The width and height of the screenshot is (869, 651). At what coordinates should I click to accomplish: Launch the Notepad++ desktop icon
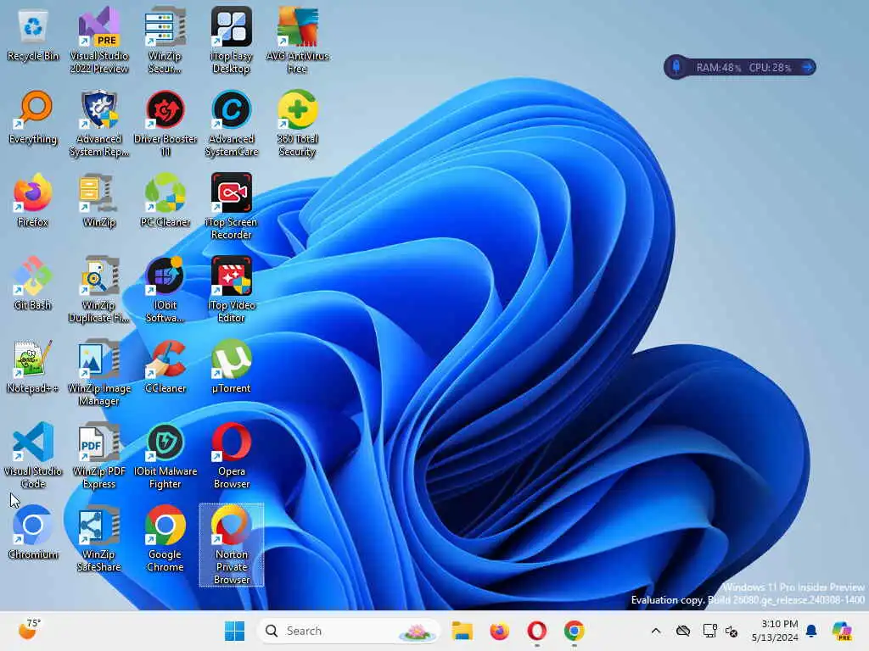pyautogui.click(x=33, y=366)
